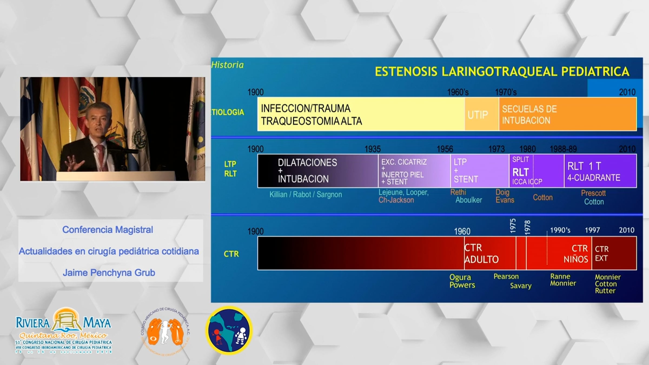Click the "Conferencia Magistral" caption
This screenshot has height=365, width=649.
108,230
